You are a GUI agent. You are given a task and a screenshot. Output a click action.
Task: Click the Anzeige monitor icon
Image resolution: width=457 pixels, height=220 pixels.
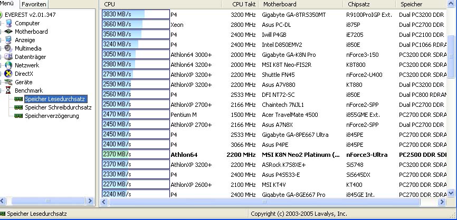click(x=8, y=40)
